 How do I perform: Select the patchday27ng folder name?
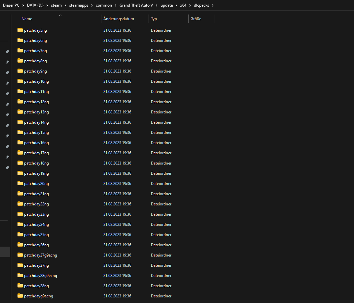pyautogui.click(x=36, y=265)
